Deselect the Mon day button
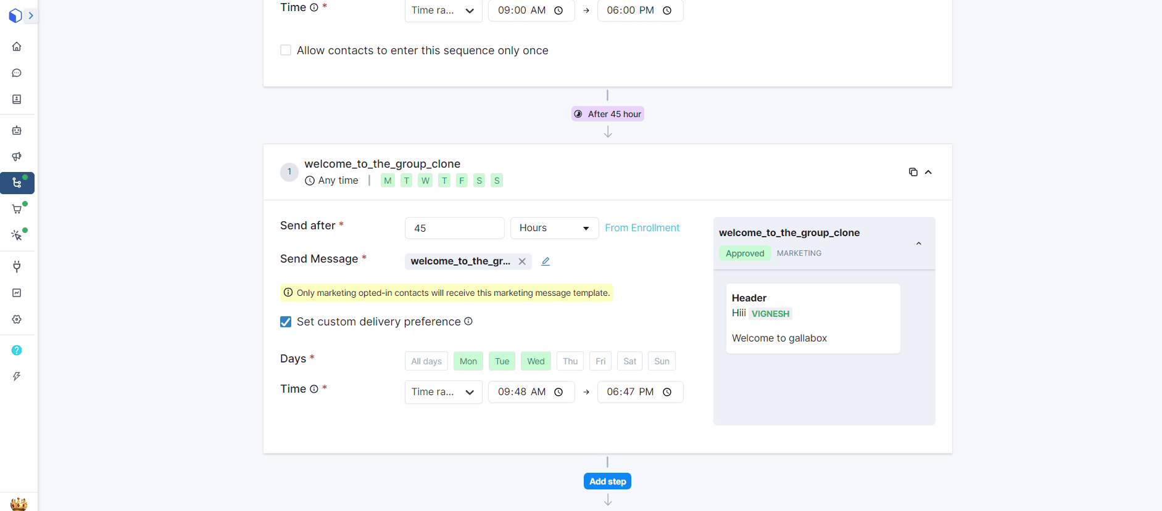 468,361
